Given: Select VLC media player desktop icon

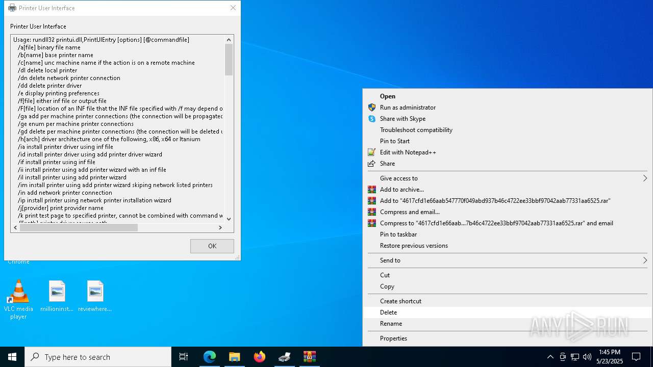Looking at the screenshot, I should [18, 300].
